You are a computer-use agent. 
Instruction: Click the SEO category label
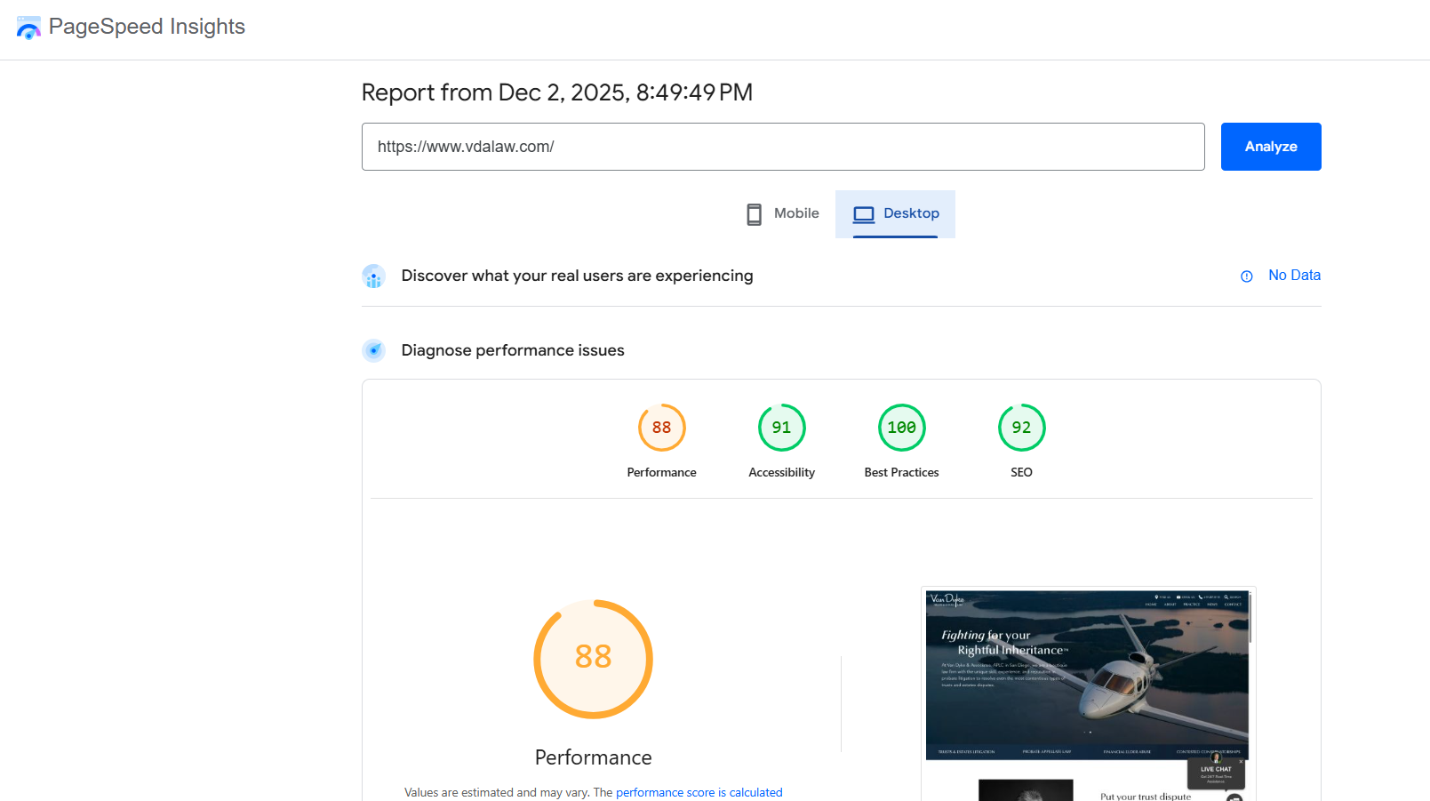click(x=1022, y=472)
